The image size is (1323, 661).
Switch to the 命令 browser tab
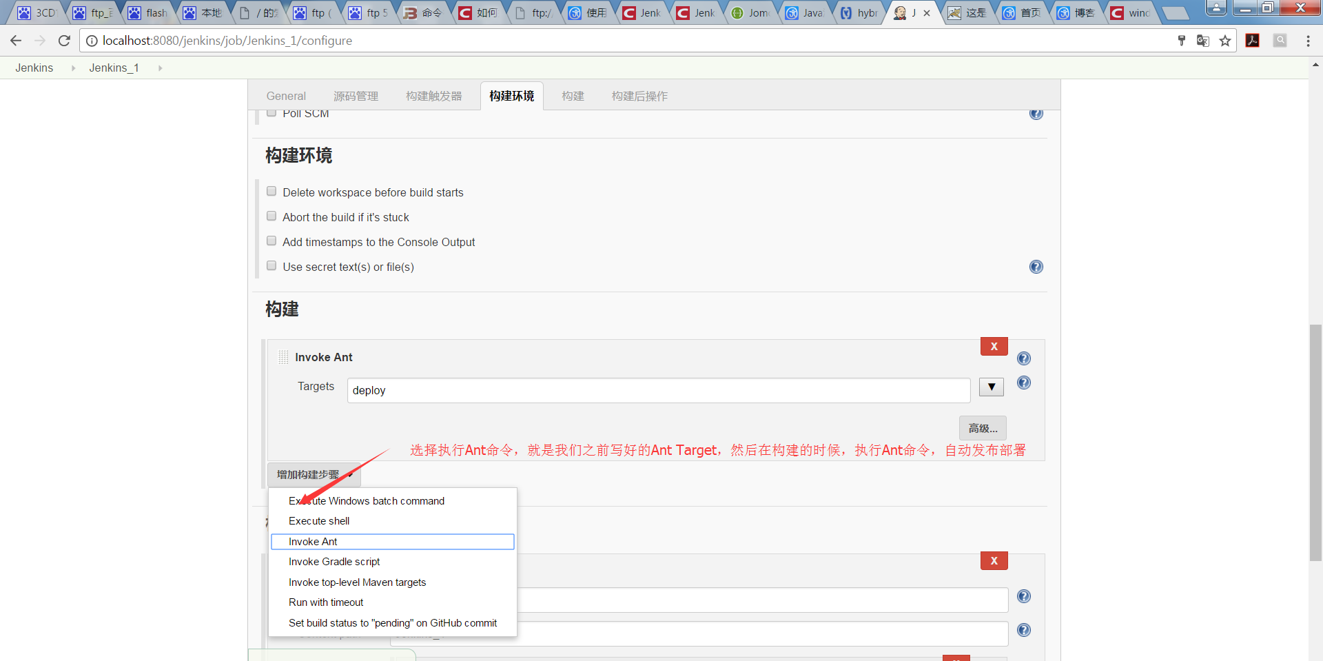pos(422,12)
